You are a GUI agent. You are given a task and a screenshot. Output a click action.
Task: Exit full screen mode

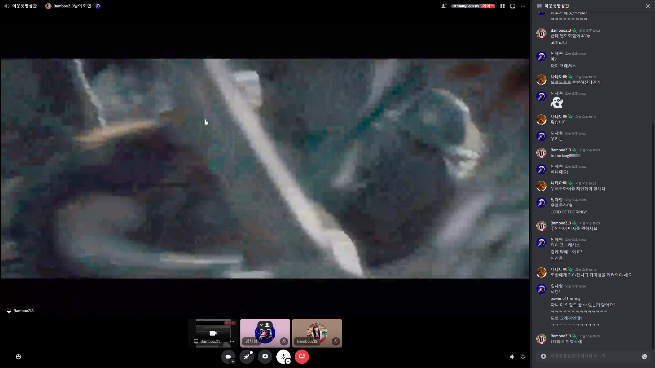click(x=523, y=356)
